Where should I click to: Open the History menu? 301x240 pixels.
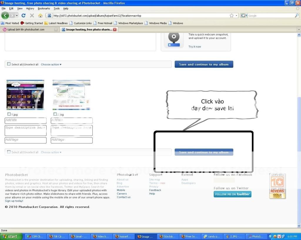coord(30,8)
